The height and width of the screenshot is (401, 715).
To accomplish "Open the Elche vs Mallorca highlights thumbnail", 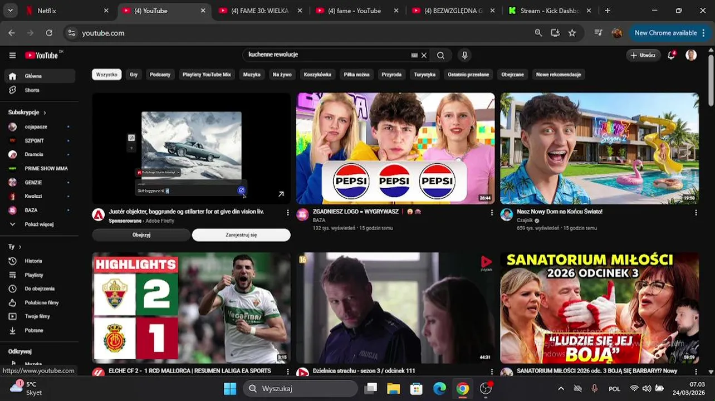I will click(191, 308).
